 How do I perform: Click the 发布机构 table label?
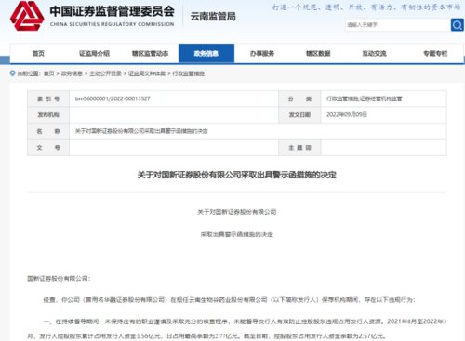click(48, 115)
